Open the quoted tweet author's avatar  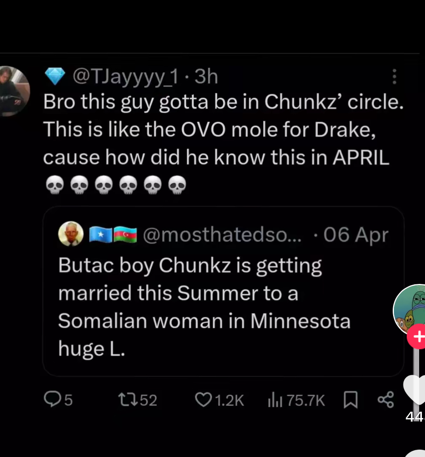(71, 234)
